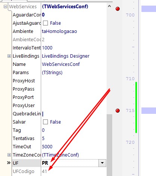Select the QuebradeLinha value field
Image resolution: width=156 pixels, height=176 pixels.
74,114
